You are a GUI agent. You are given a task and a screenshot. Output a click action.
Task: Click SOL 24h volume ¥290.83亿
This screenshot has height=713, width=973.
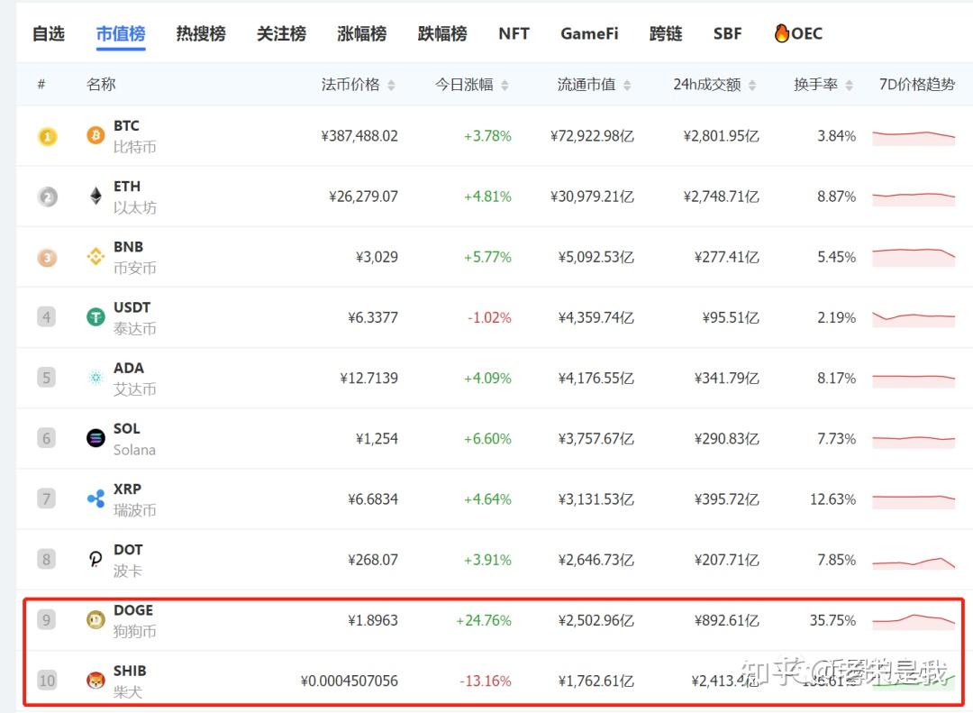click(x=727, y=439)
